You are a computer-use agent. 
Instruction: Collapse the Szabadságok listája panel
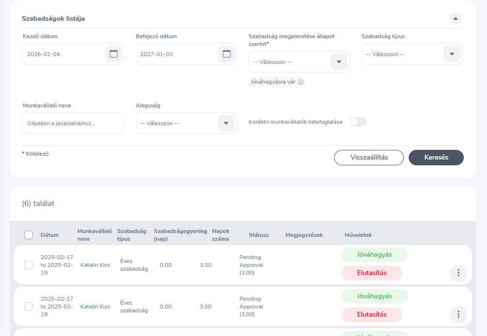point(455,19)
